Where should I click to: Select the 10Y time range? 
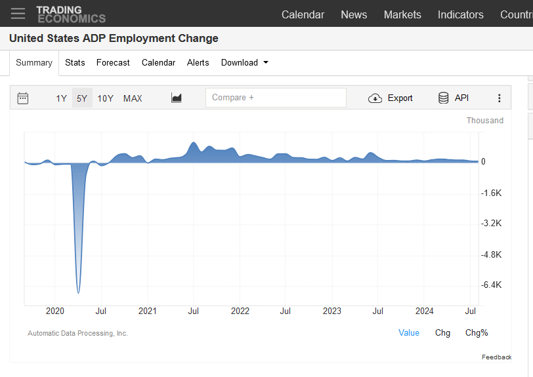tap(105, 98)
